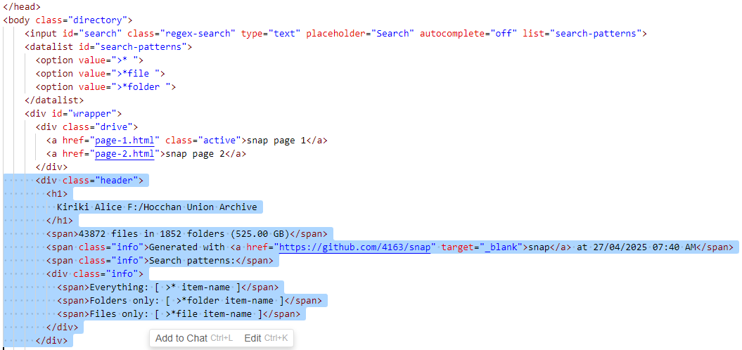This screenshot has height=350, width=742.
Task: Click the opening <h1> tag
Action: click(57, 194)
